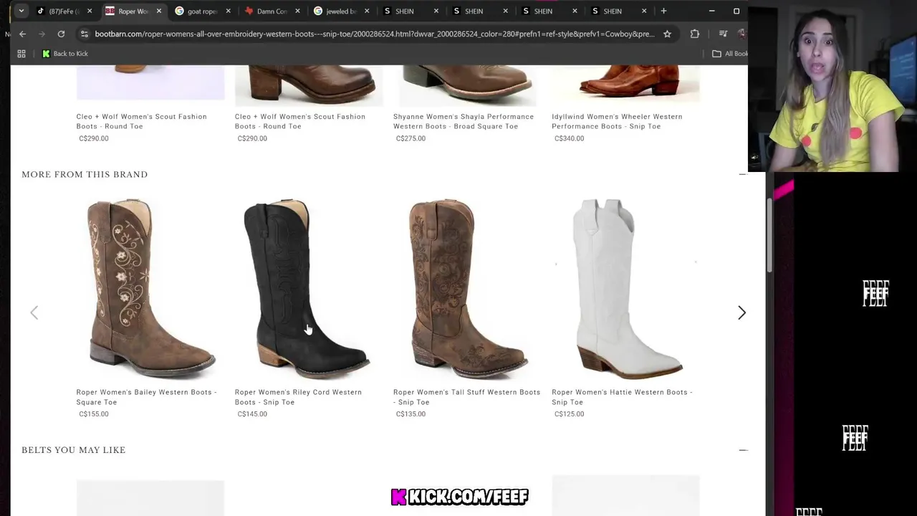Close the goat roper tab

coord(229,11)
